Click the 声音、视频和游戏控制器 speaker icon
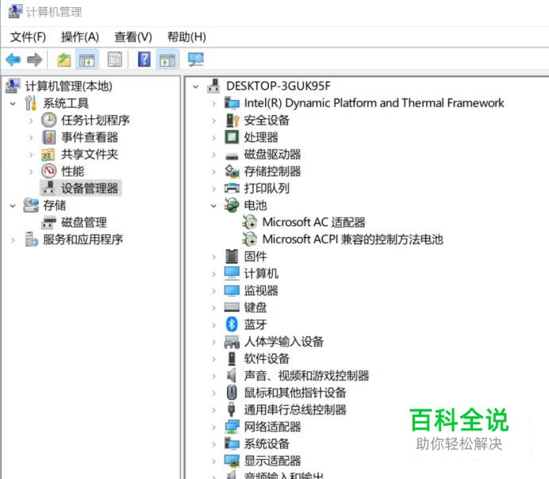 [x=232, y=375]
